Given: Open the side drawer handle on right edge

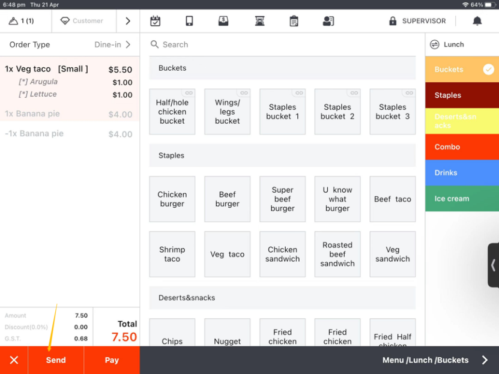Looking at the screenshot, I should pyautogui.click(x=493, y=265).
